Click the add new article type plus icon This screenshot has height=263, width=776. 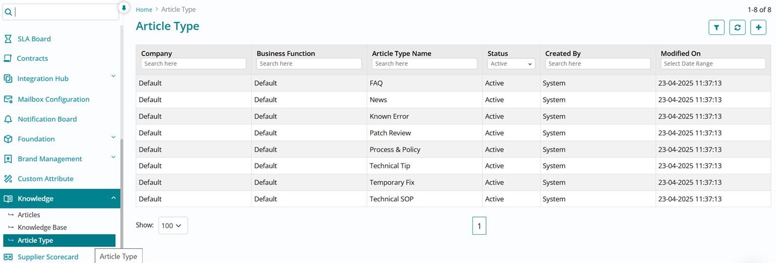[758, 28]
